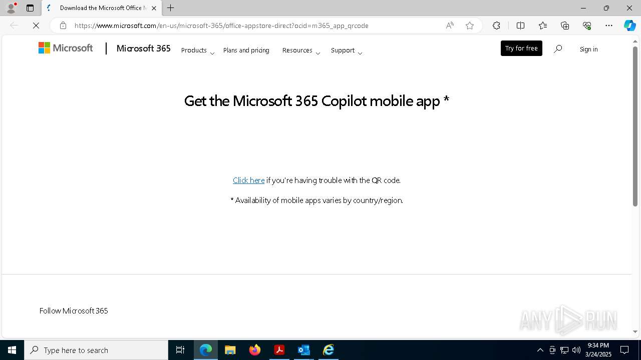Viewport: 641px width, 360px height.
Task: Expand the Support menu
Action: point(347,50)
